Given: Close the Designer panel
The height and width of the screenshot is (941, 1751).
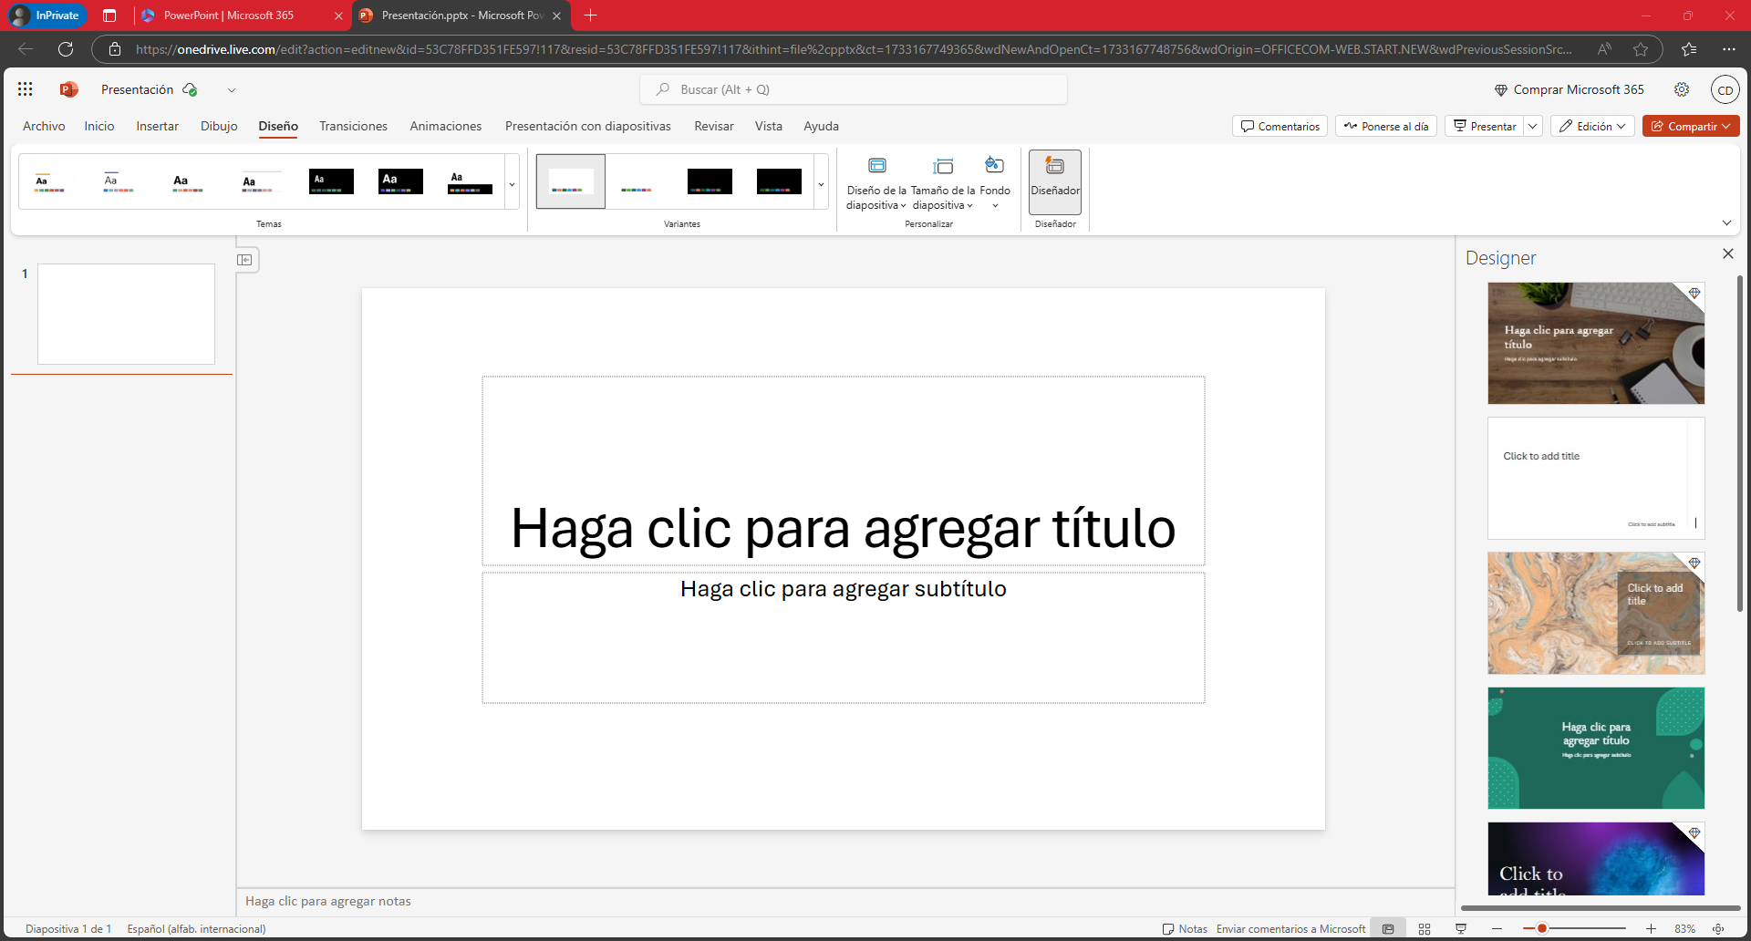Looking at the screenshot, I should pos(1727,254).
